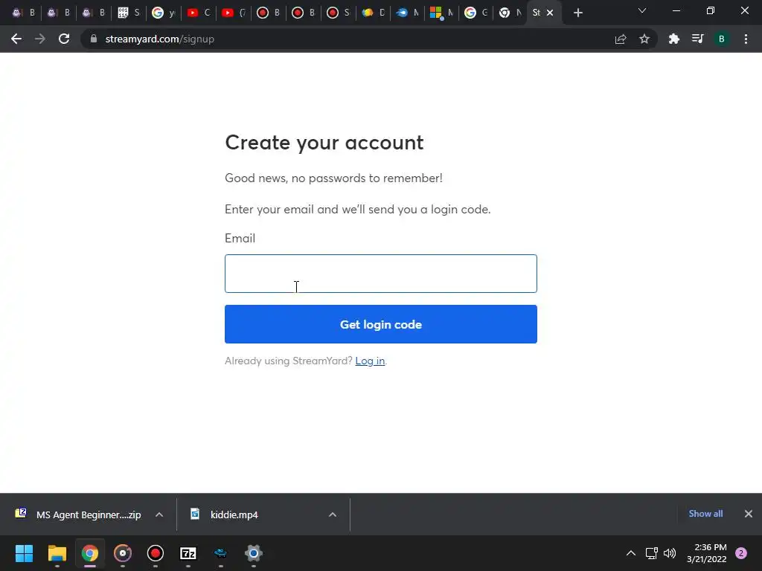The image size is (762, 571).
Task: Switch to the binary-icon S tab
Action: click(128, 13)
